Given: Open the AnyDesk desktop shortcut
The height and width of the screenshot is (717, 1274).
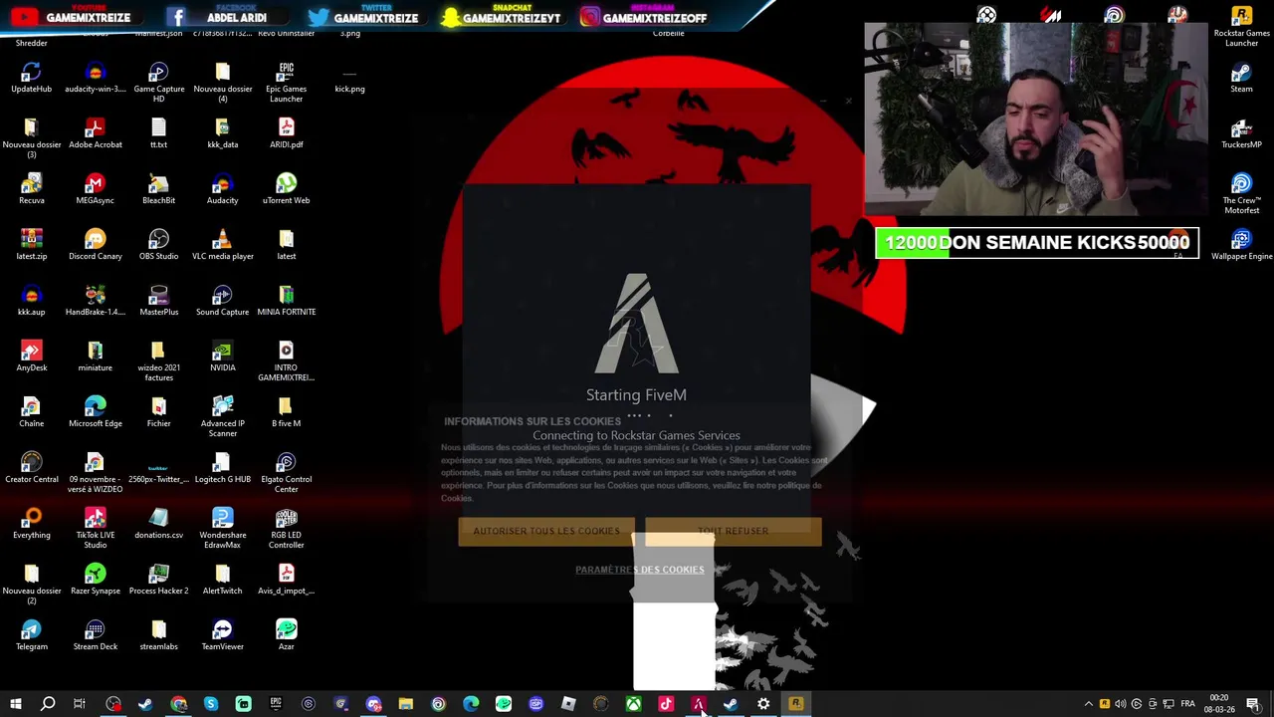Looking at the screenshot, I should tap(31, 358).
